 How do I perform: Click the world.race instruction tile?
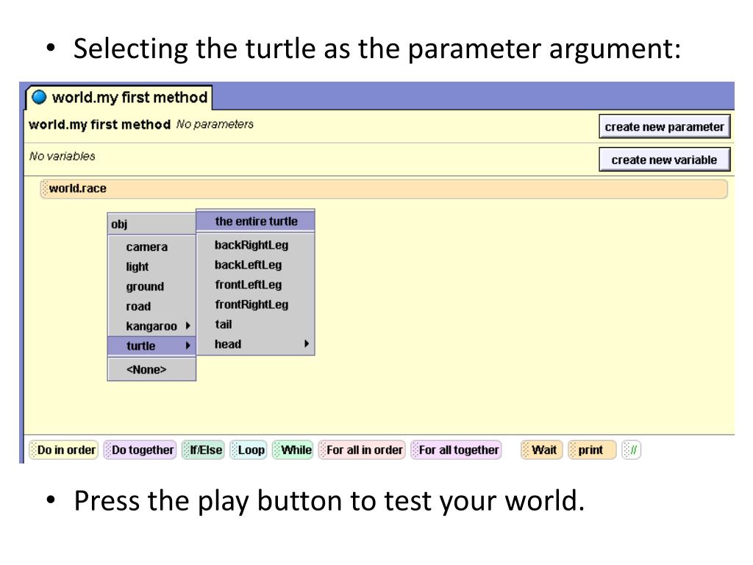[384, 189]
